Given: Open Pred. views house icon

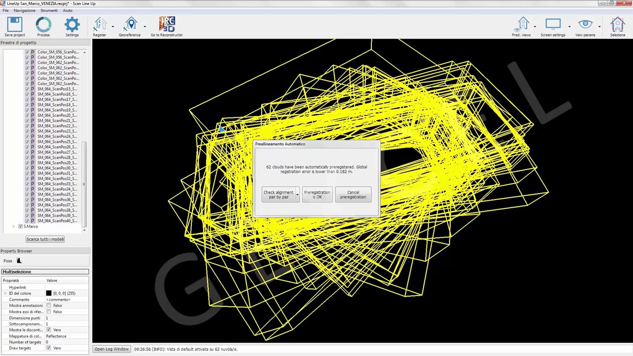Looking at the screenshot, I should tap(523, 24).
